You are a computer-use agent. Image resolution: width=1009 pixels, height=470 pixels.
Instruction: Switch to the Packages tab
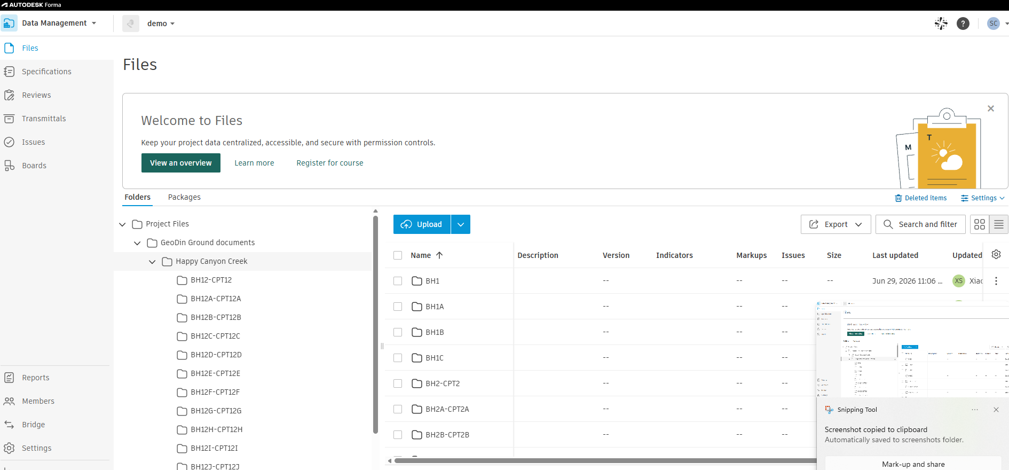(184, 197)
